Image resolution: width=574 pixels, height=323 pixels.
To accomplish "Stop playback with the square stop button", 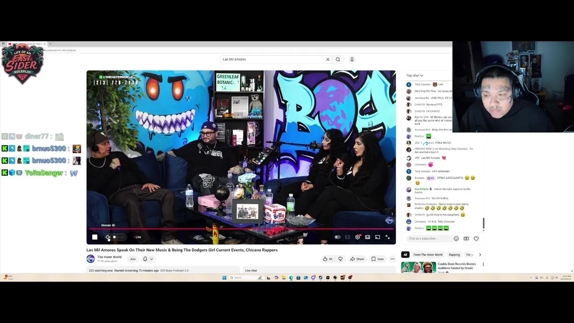I will [95, 237].
